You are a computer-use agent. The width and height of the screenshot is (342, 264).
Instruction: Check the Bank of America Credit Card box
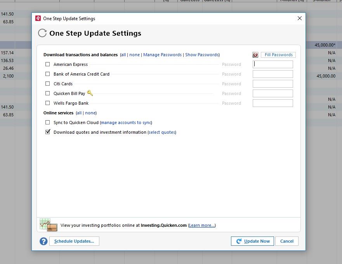48,74
